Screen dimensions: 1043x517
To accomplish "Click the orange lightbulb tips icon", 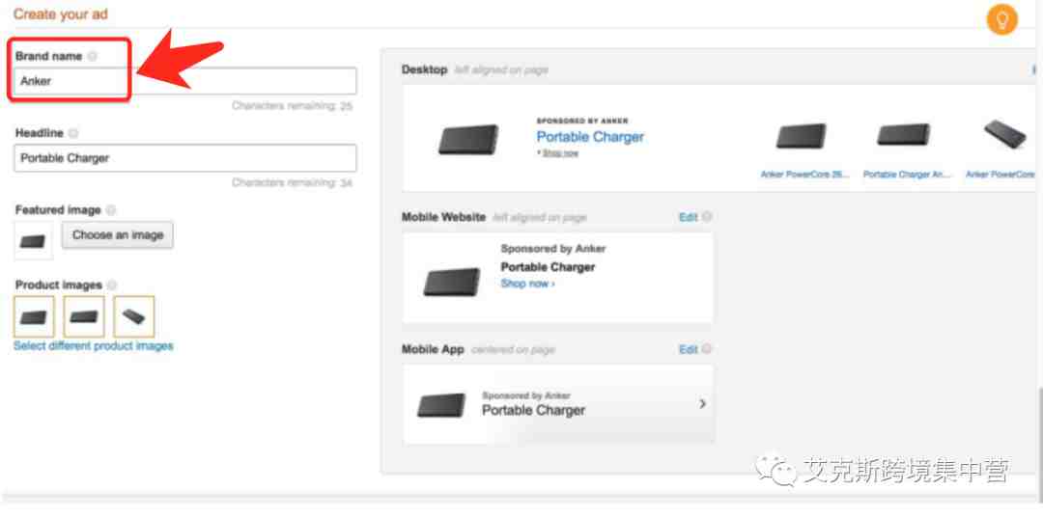I will 1001,20.
